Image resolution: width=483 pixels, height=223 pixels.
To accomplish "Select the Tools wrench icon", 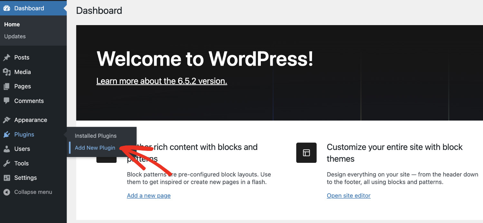I will 7,163.
